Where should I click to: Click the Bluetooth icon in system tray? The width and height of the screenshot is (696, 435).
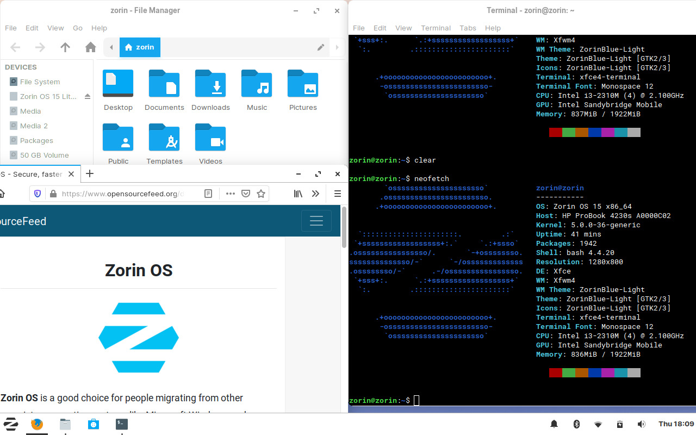point(576,424)
